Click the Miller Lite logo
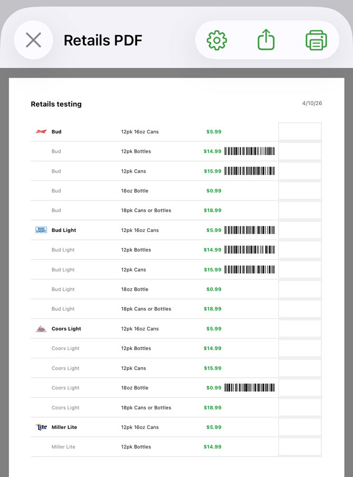This screenshot has height=477, width=353. (x=41, y=427)
